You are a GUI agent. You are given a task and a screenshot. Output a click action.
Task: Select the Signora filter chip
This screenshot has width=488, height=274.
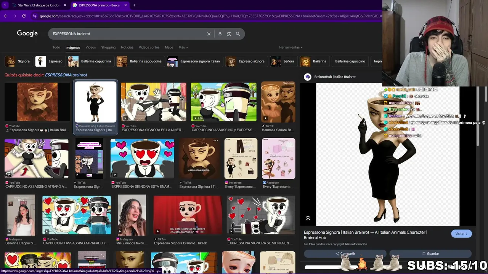tap(18, 61)
